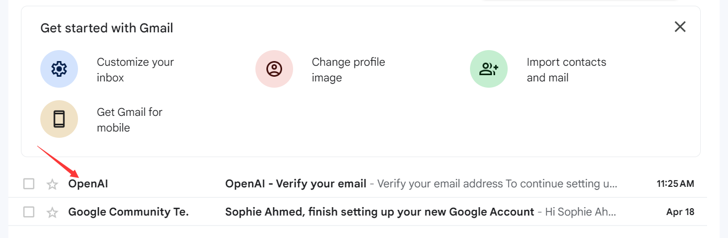Screen dimensions: 728x238
Task: Open the Get Gmail for mobile label
Action: (129, 120)
